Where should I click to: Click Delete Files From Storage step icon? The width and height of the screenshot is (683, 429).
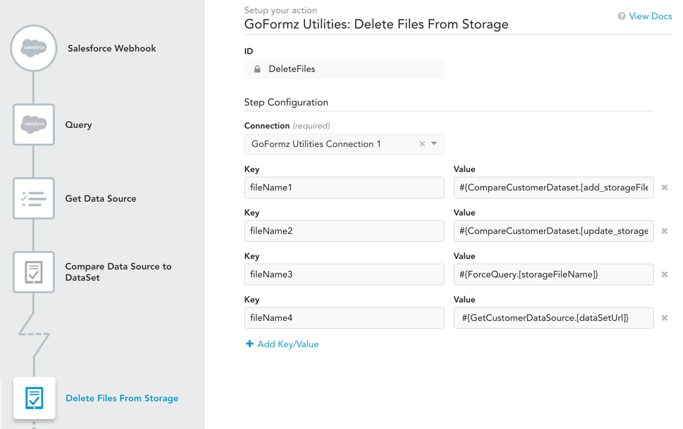(x=34, y=398)
